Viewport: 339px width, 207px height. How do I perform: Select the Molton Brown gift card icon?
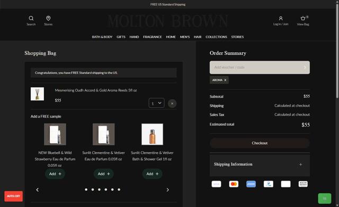click(303, 184)
